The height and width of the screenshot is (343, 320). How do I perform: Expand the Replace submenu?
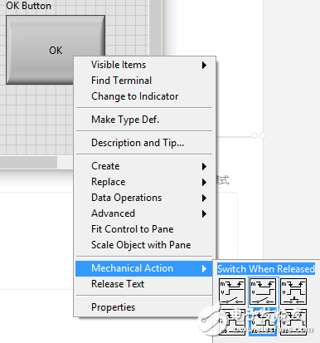(144, 182)
